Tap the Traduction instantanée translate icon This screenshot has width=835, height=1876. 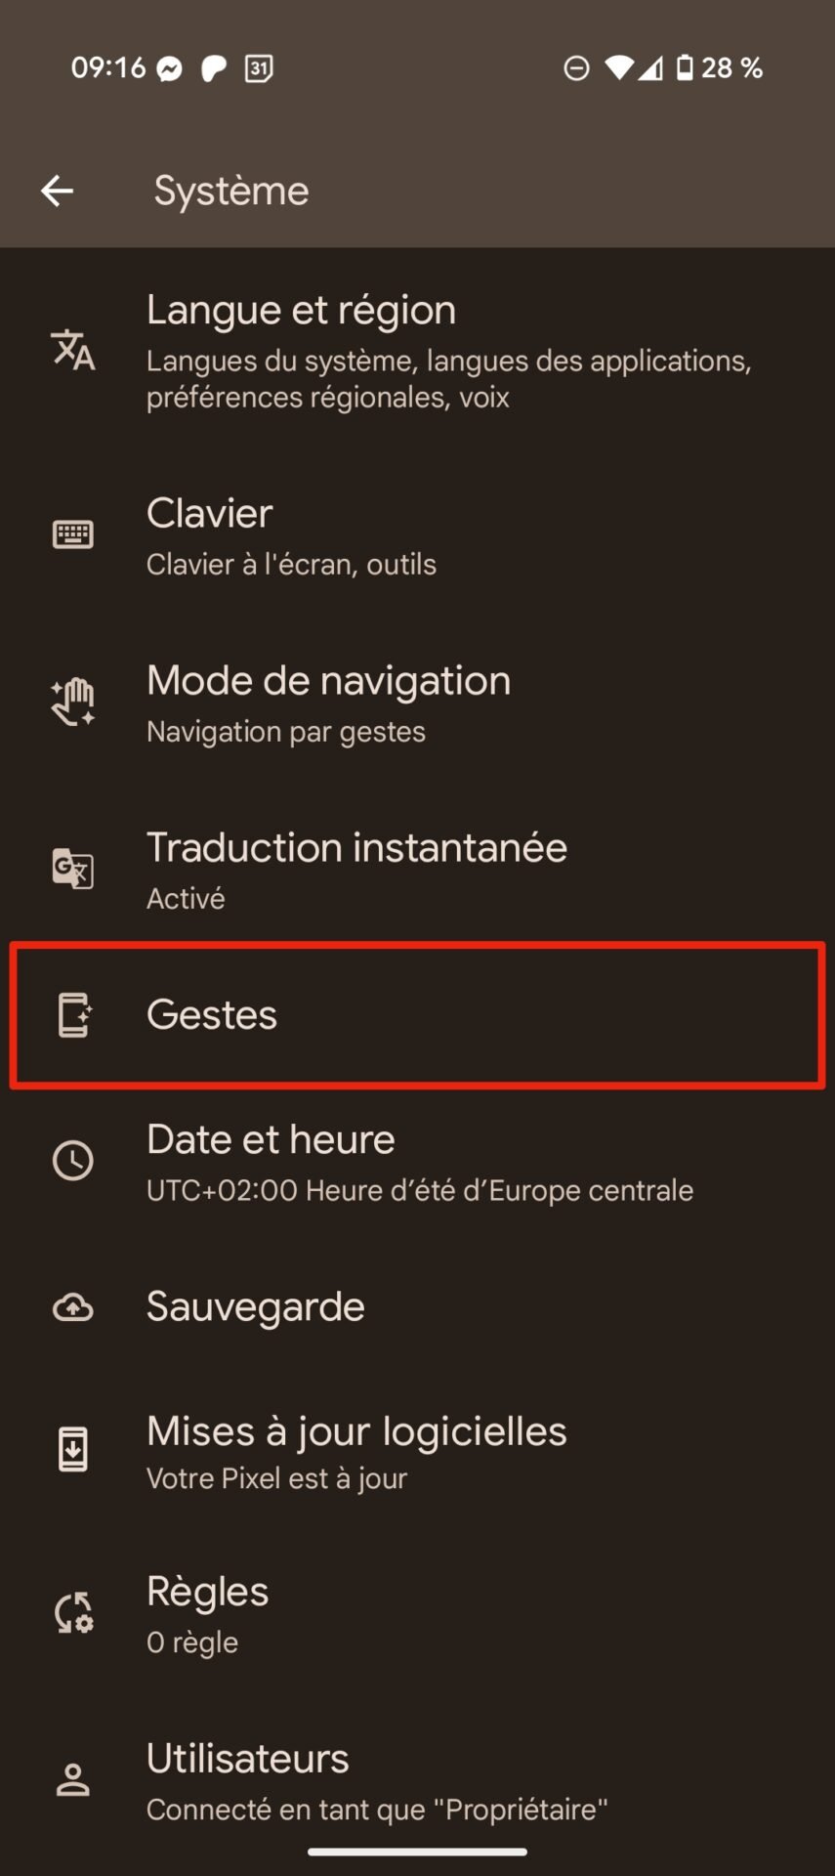(x=73, y=868)
